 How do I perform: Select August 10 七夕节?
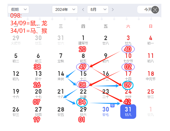tap(128, 58)
